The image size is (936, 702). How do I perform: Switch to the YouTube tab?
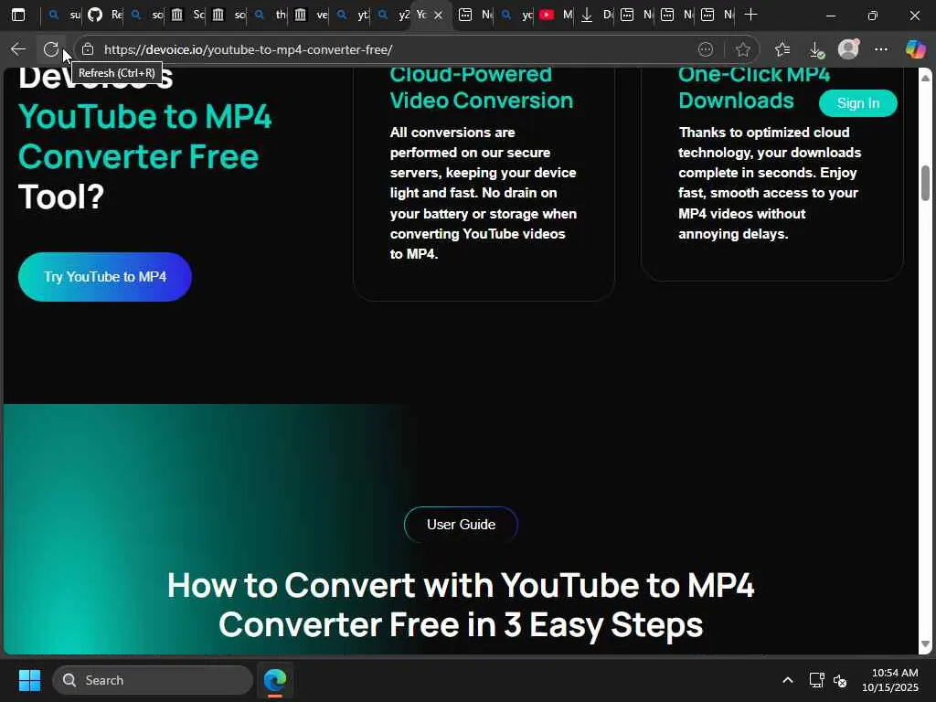click(x=556, y=15)
